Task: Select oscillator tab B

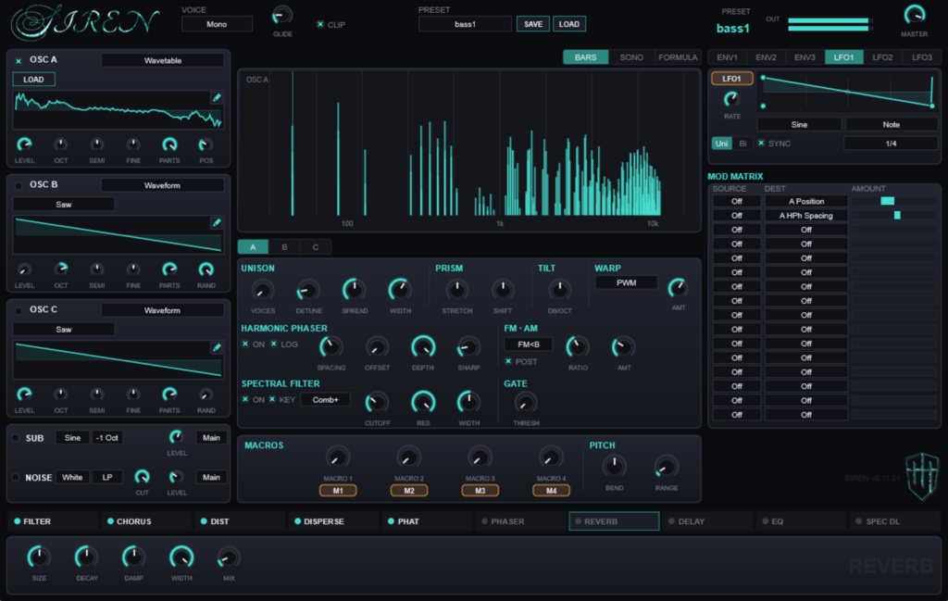Action: pos(284,246)
